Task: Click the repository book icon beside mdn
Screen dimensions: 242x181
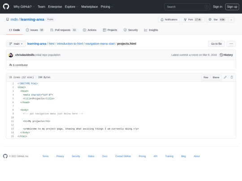Action: 8,19
